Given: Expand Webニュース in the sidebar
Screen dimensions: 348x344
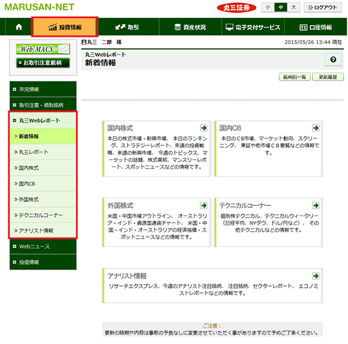Looking at the screenshot, I should point(43,247).
